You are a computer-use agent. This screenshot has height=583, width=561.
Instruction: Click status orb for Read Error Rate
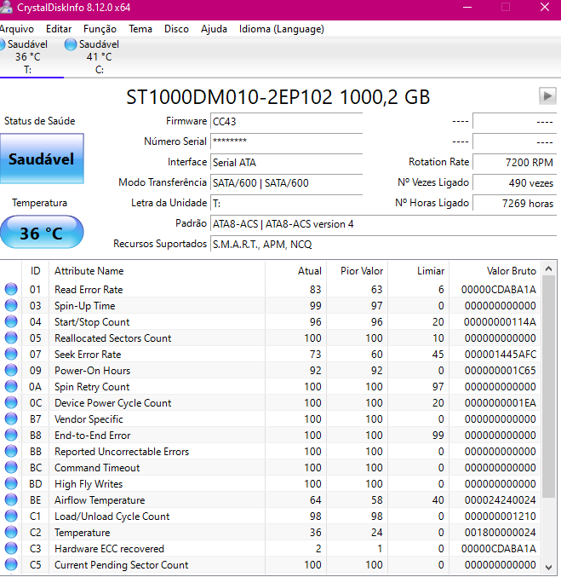11,289
